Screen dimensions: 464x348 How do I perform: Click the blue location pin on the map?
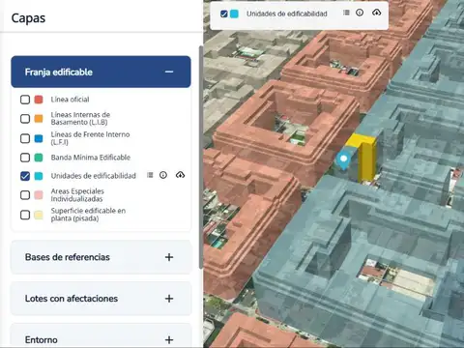[343, 160]
